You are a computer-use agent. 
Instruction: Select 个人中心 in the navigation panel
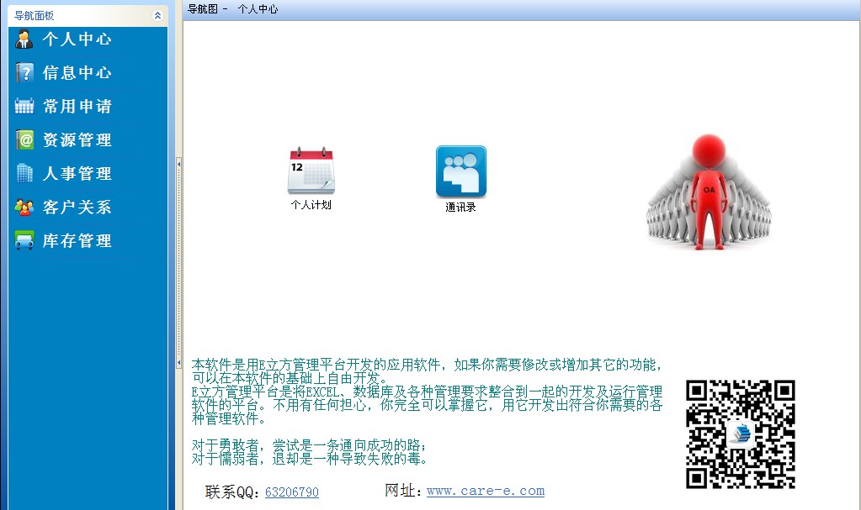(x=77, y=39)
